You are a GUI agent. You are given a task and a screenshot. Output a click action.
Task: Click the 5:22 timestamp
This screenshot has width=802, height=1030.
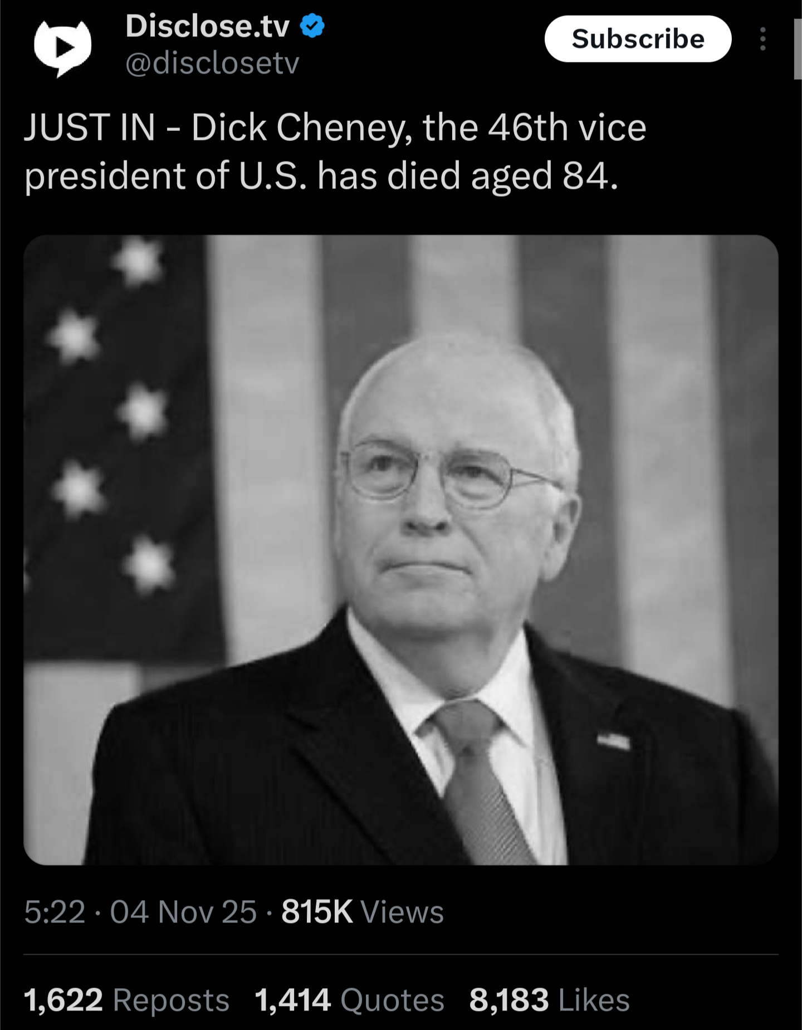click(55, 912)
